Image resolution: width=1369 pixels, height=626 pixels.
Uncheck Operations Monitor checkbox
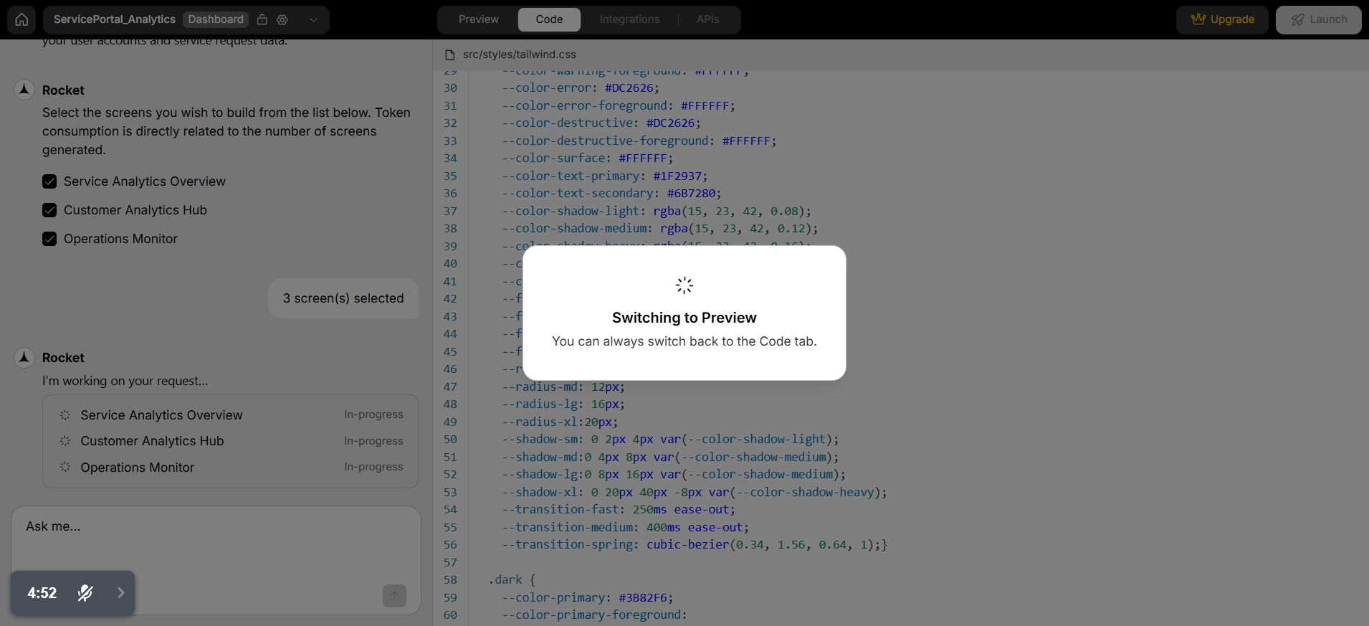49,239
